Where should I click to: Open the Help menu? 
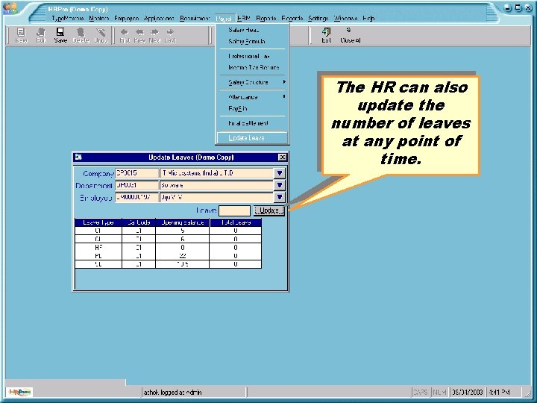[x=368, y=18]
